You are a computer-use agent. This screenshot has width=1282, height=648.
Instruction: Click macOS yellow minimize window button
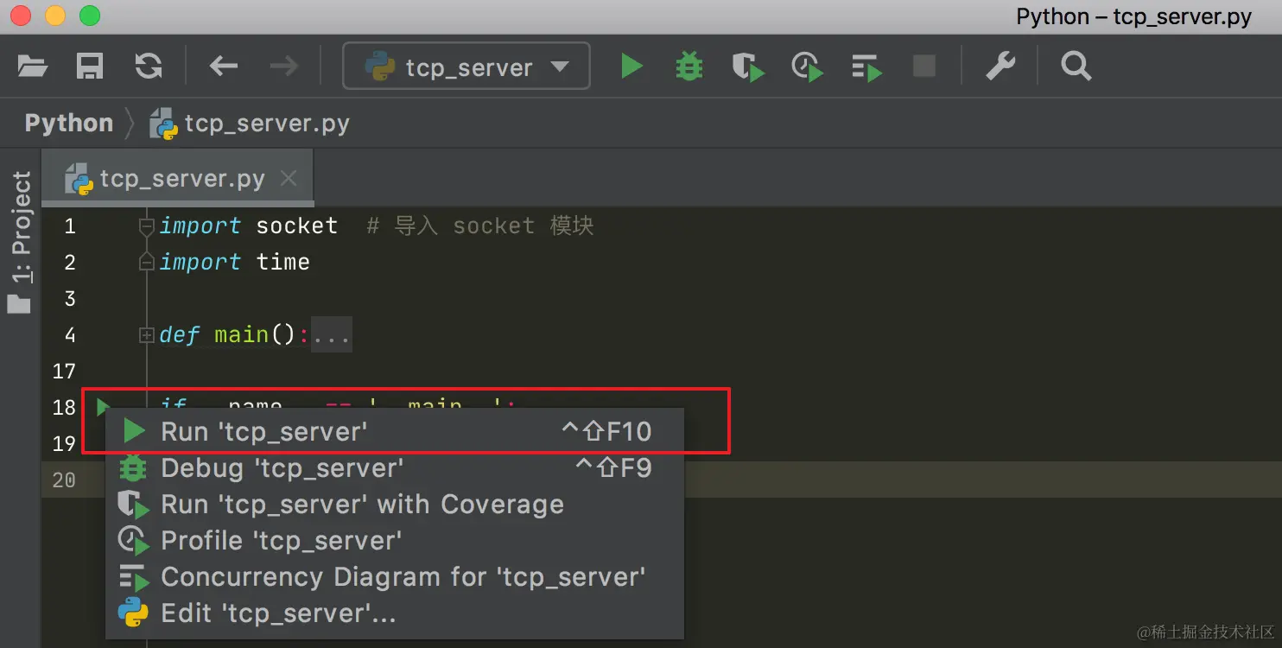click(54, 16)
